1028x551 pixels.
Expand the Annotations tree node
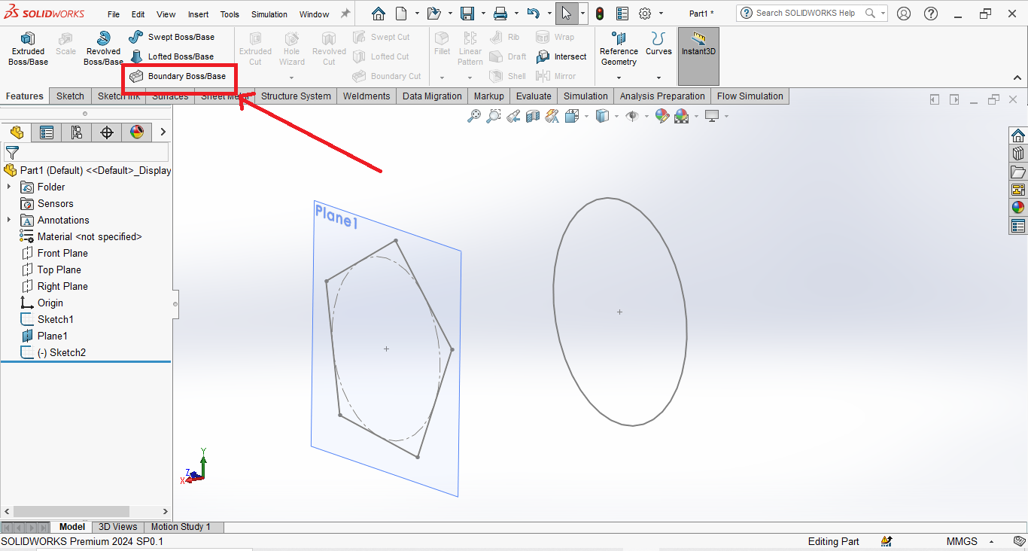(9, 220)
